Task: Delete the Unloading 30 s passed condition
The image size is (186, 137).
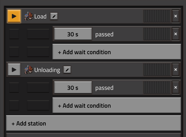Action: tap(176, 87)
